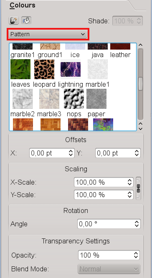Select the line colour properties icon

tap(14, 20)
